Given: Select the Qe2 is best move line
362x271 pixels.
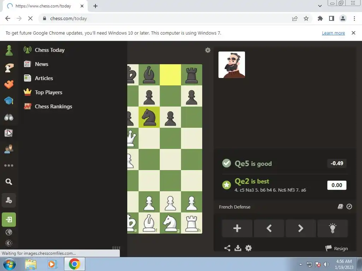Looking at the screenshot, I should point(252,181).
